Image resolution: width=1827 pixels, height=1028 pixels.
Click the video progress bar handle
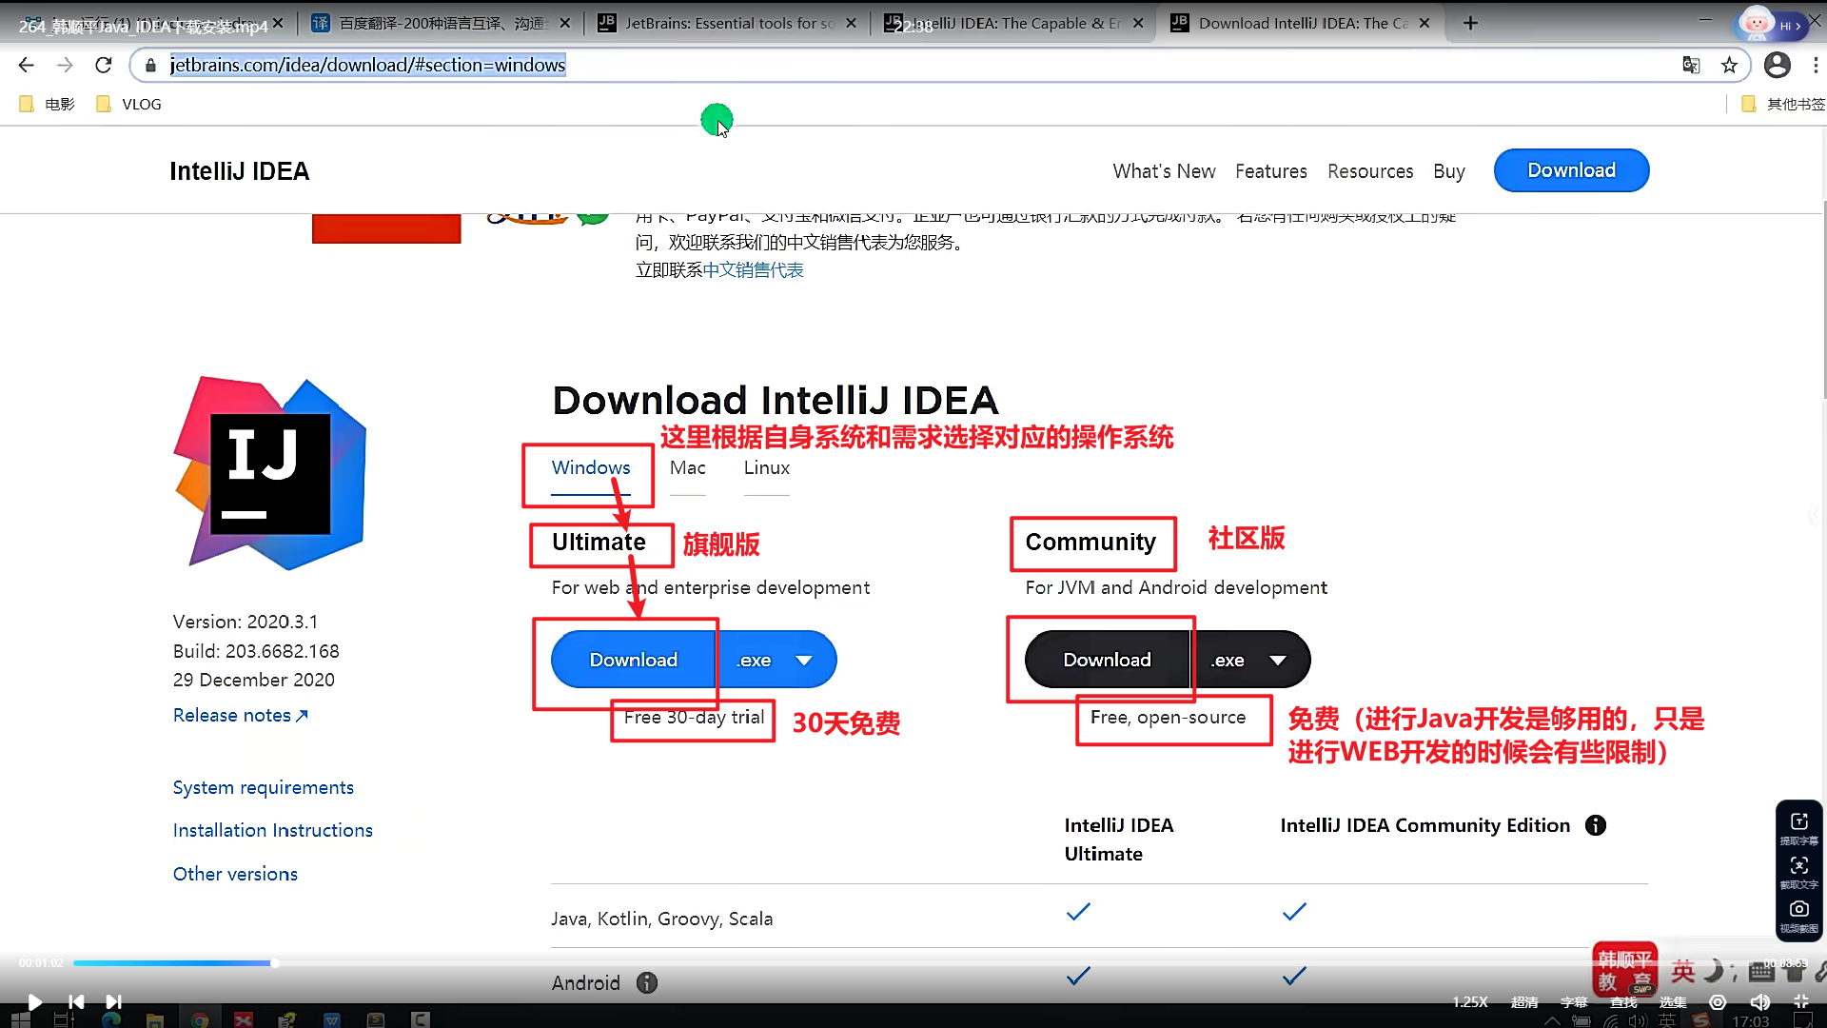point(274,963)
